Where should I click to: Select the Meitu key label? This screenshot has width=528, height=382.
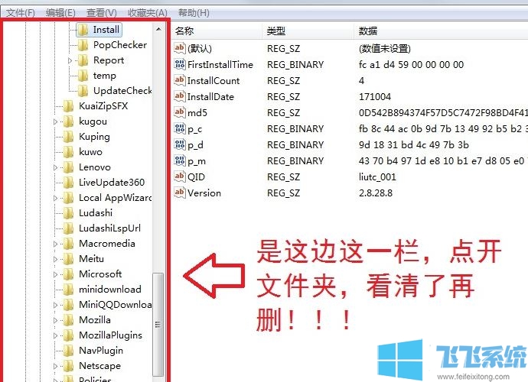click(x=91, y=259)
